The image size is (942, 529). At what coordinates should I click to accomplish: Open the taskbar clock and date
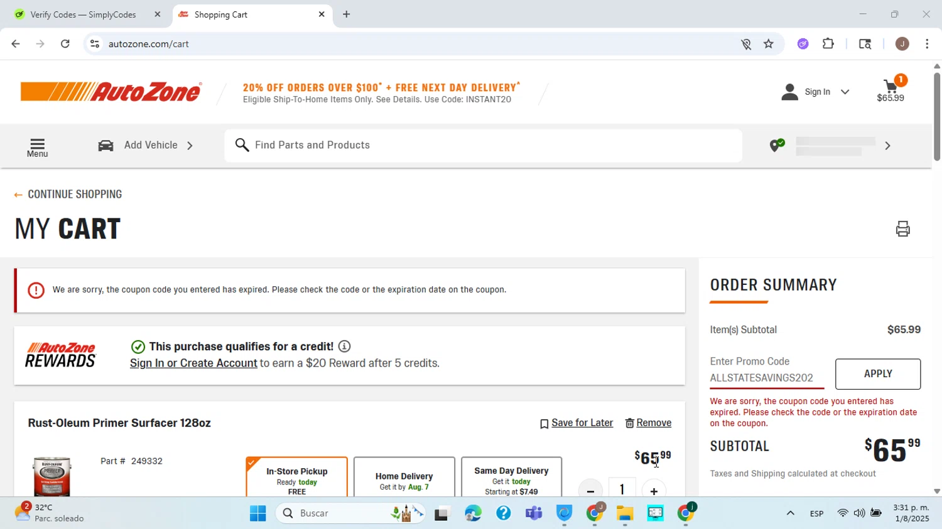click(911, 513)
